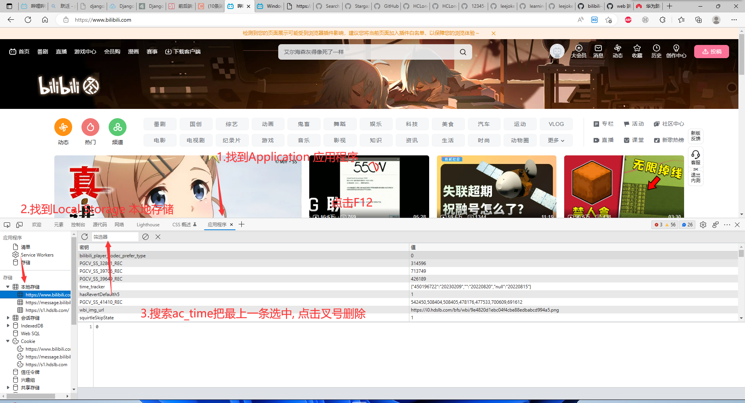Click the DevTools sidebar horizontal scrollbar

[x=29, y=396]
